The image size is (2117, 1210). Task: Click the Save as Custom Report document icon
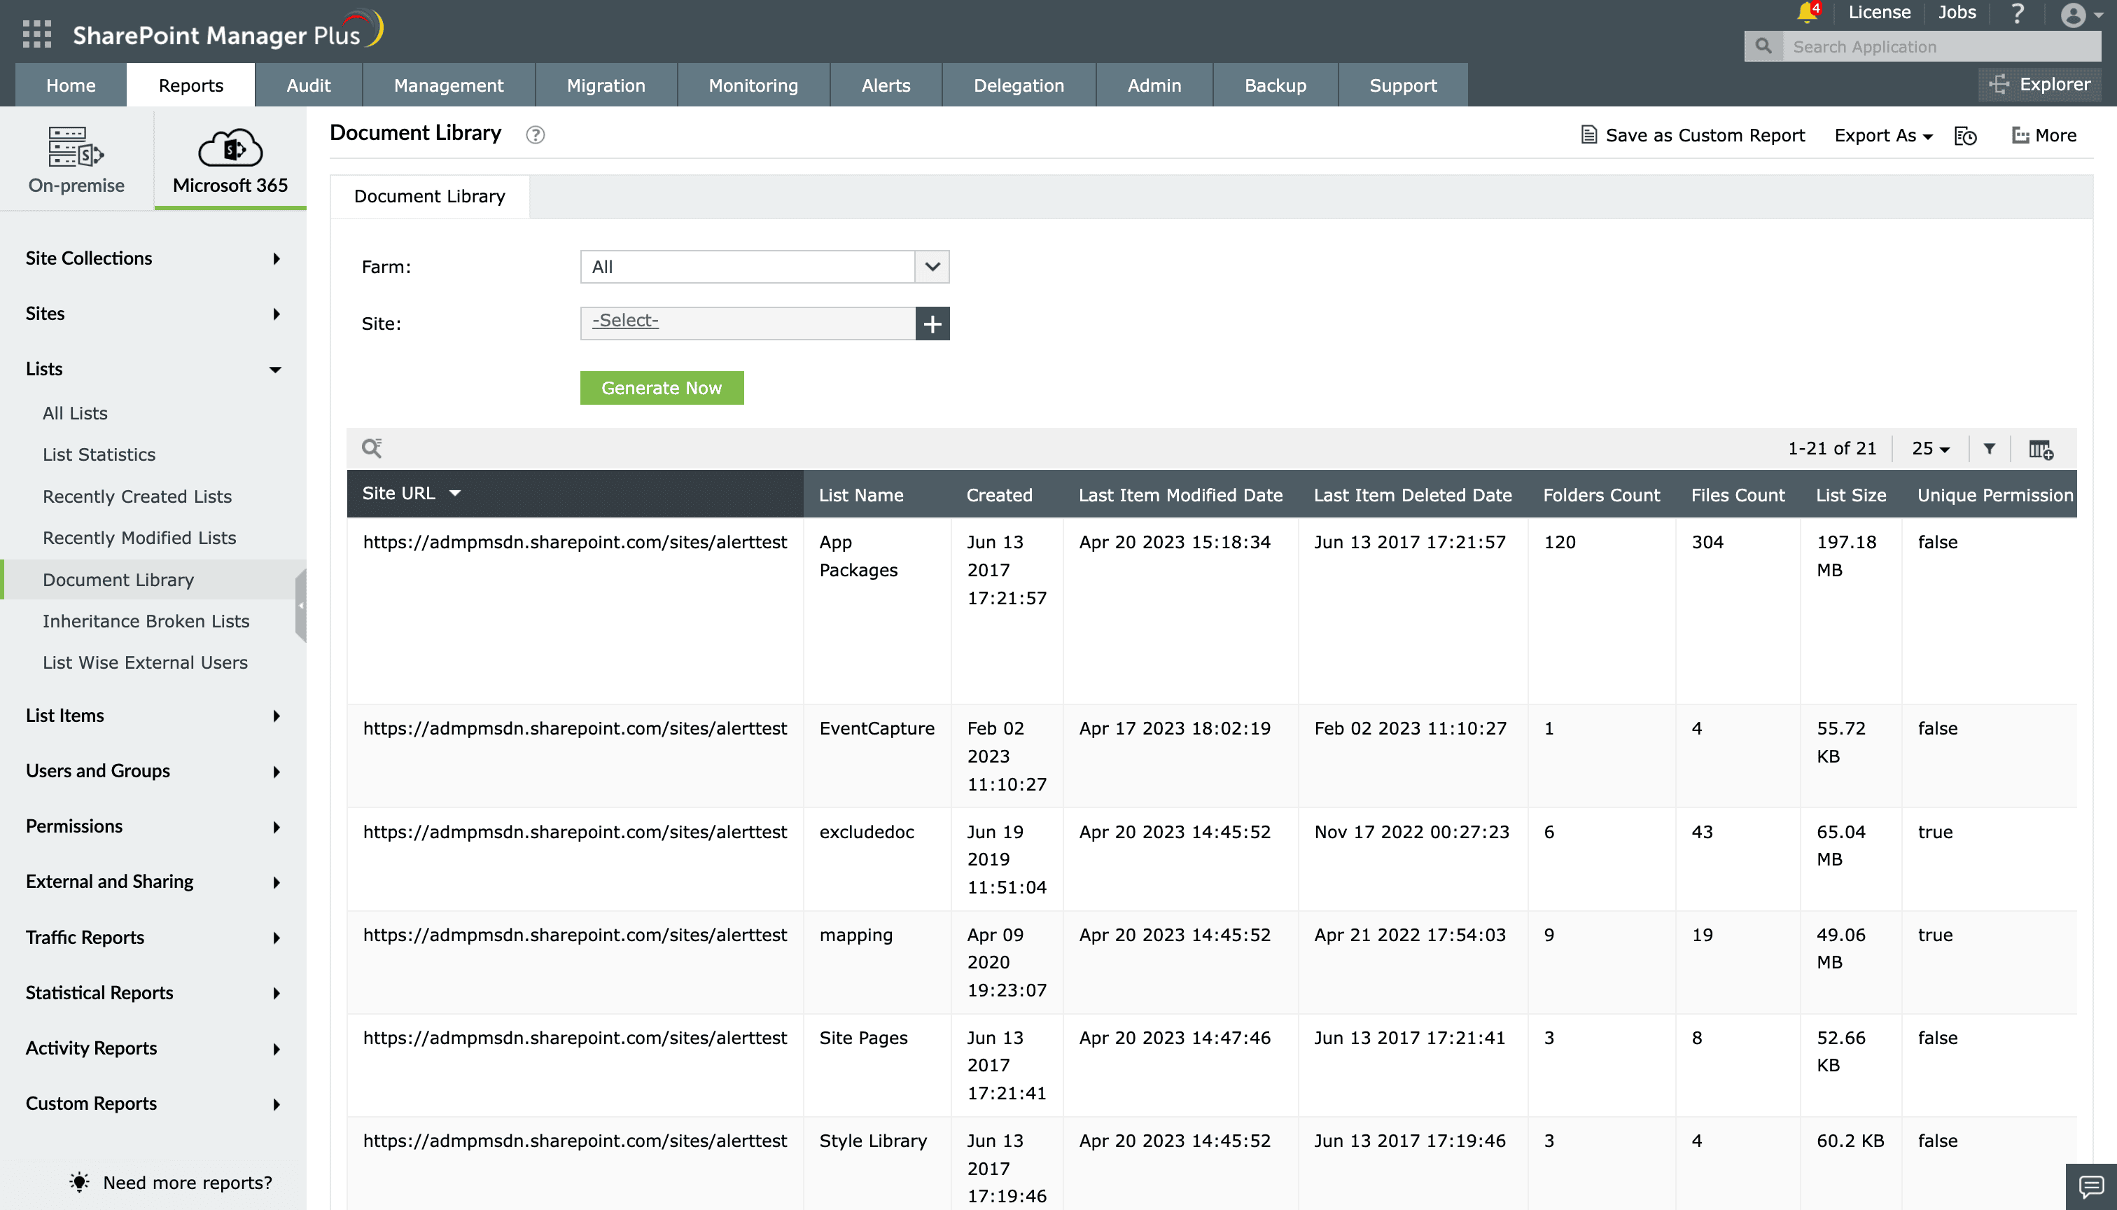1588,134
